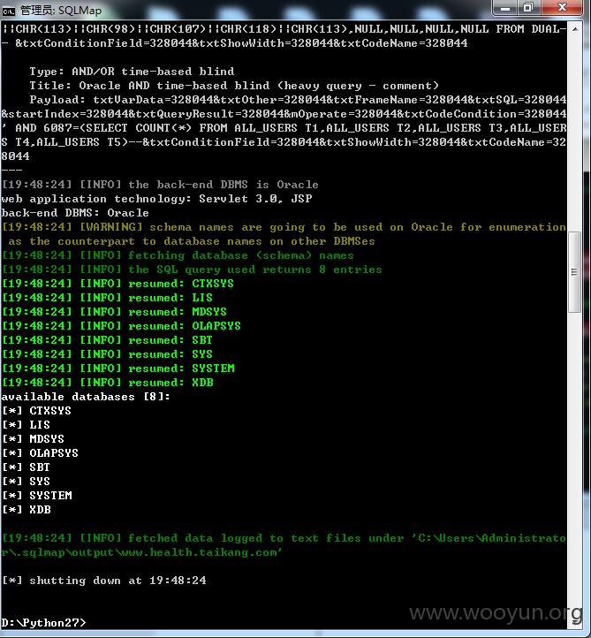Click the "back-end DBMS: Oracle" line
This screenshot has height=638, width=591.
75,213
